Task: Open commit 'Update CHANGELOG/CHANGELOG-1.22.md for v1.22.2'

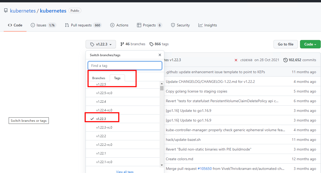Action: tap(210, 82)
